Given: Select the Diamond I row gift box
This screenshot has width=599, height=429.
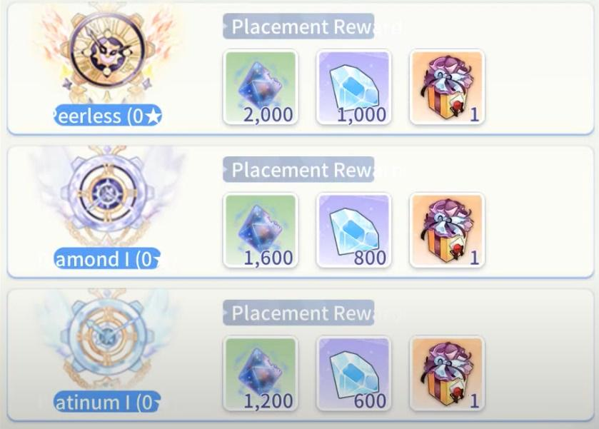Looking at the screenshot, I should pyautogui.click(x=447, y=231).
